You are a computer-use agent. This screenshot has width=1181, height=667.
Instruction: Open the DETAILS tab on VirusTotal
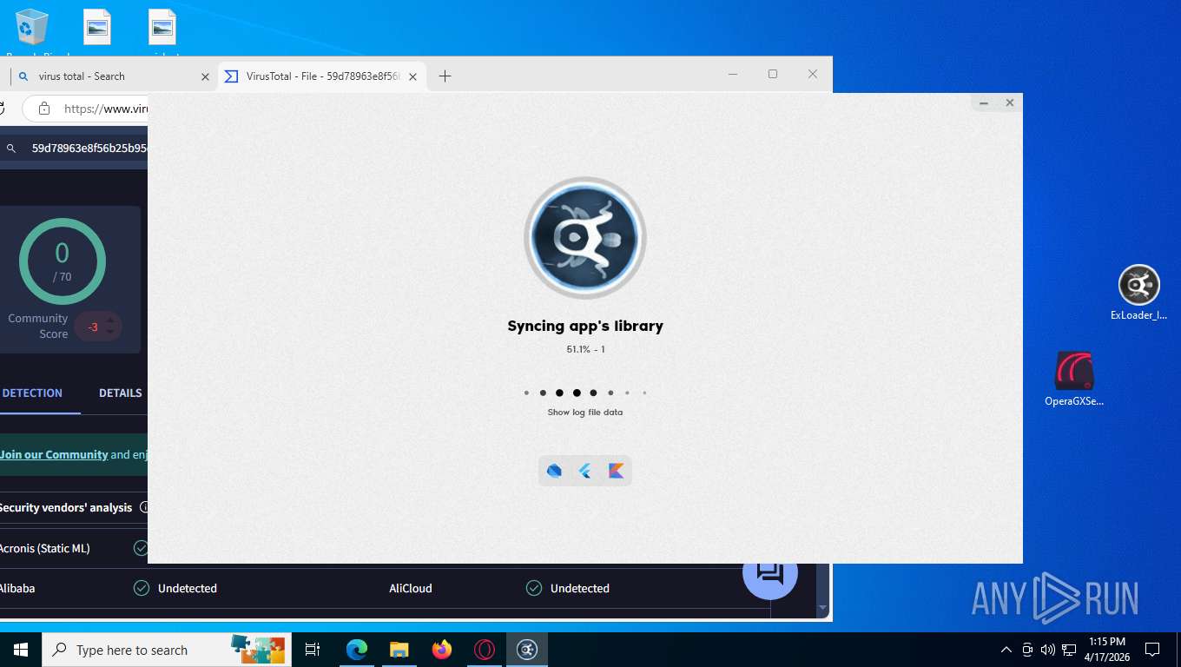(121, 393)
